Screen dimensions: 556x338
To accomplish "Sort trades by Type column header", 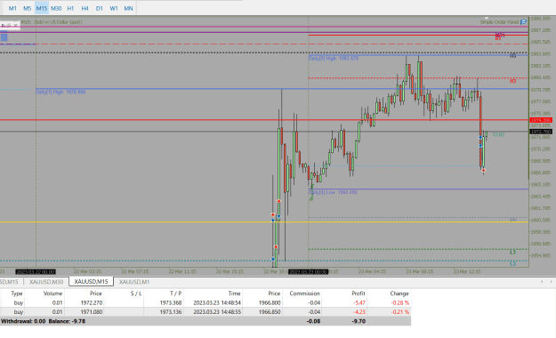I will coord(12,294).
